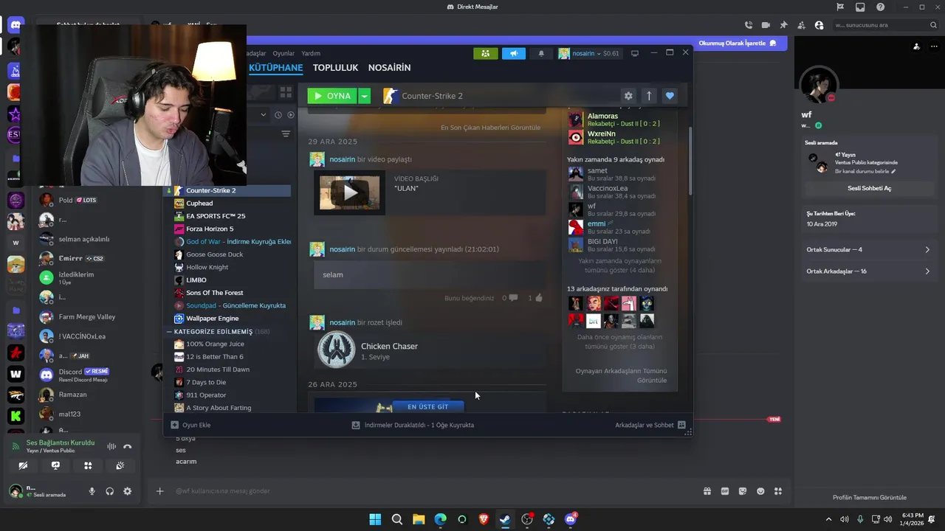Open Discord user settings gear
Viewport: 945px width, 531px height.
(x=127, y=491)
